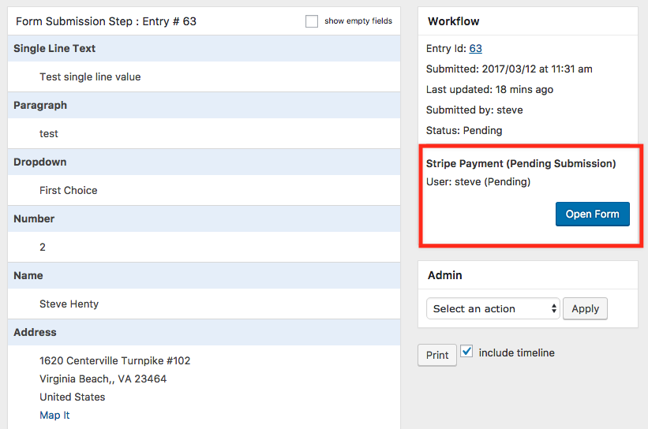Screen dimensions: 648x429
Task: Click the Paragraph field label
Action: 40,105
